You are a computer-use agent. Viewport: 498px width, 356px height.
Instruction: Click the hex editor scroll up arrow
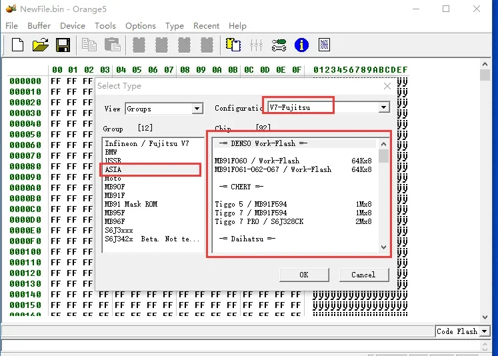(485, 65)
